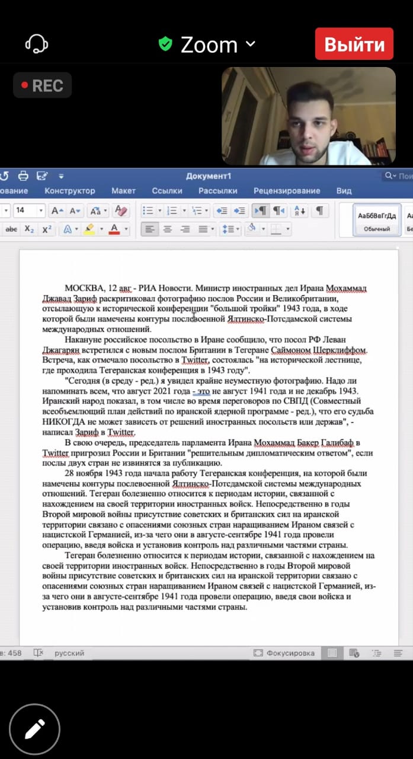The height and width of the screenshot is (759, 413).
Task: Open the font size dropdown
Action: (x=41, y=211)
